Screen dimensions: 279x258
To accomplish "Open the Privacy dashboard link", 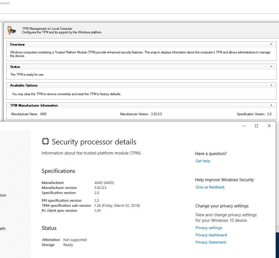I will [211, 235].
